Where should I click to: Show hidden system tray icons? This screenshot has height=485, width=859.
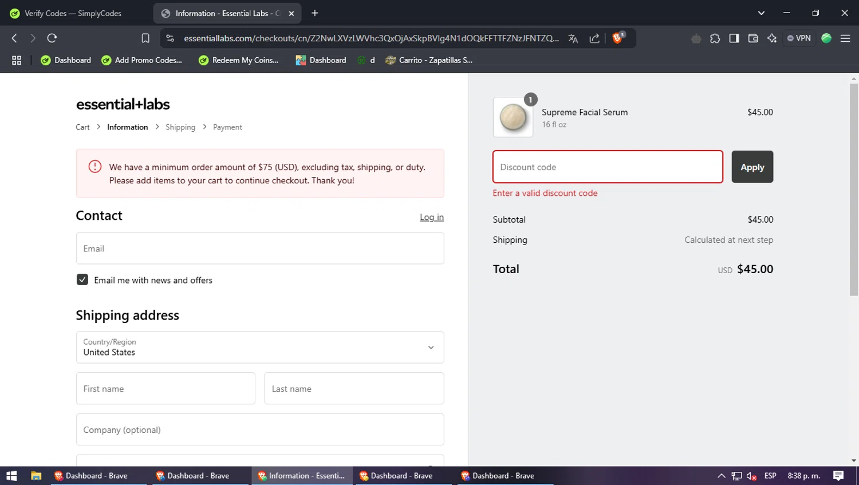click(722, 476)
